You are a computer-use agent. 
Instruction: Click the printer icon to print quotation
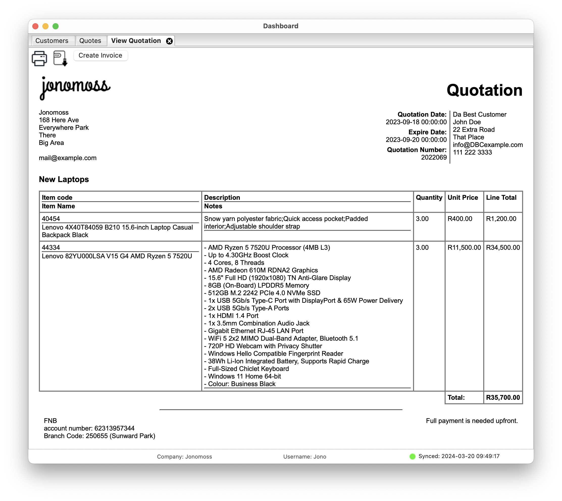pyautogui.click(x=39, y=58)
